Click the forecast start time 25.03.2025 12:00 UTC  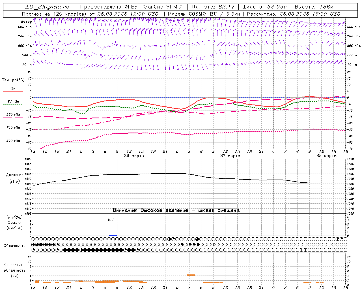coord(128,14)
